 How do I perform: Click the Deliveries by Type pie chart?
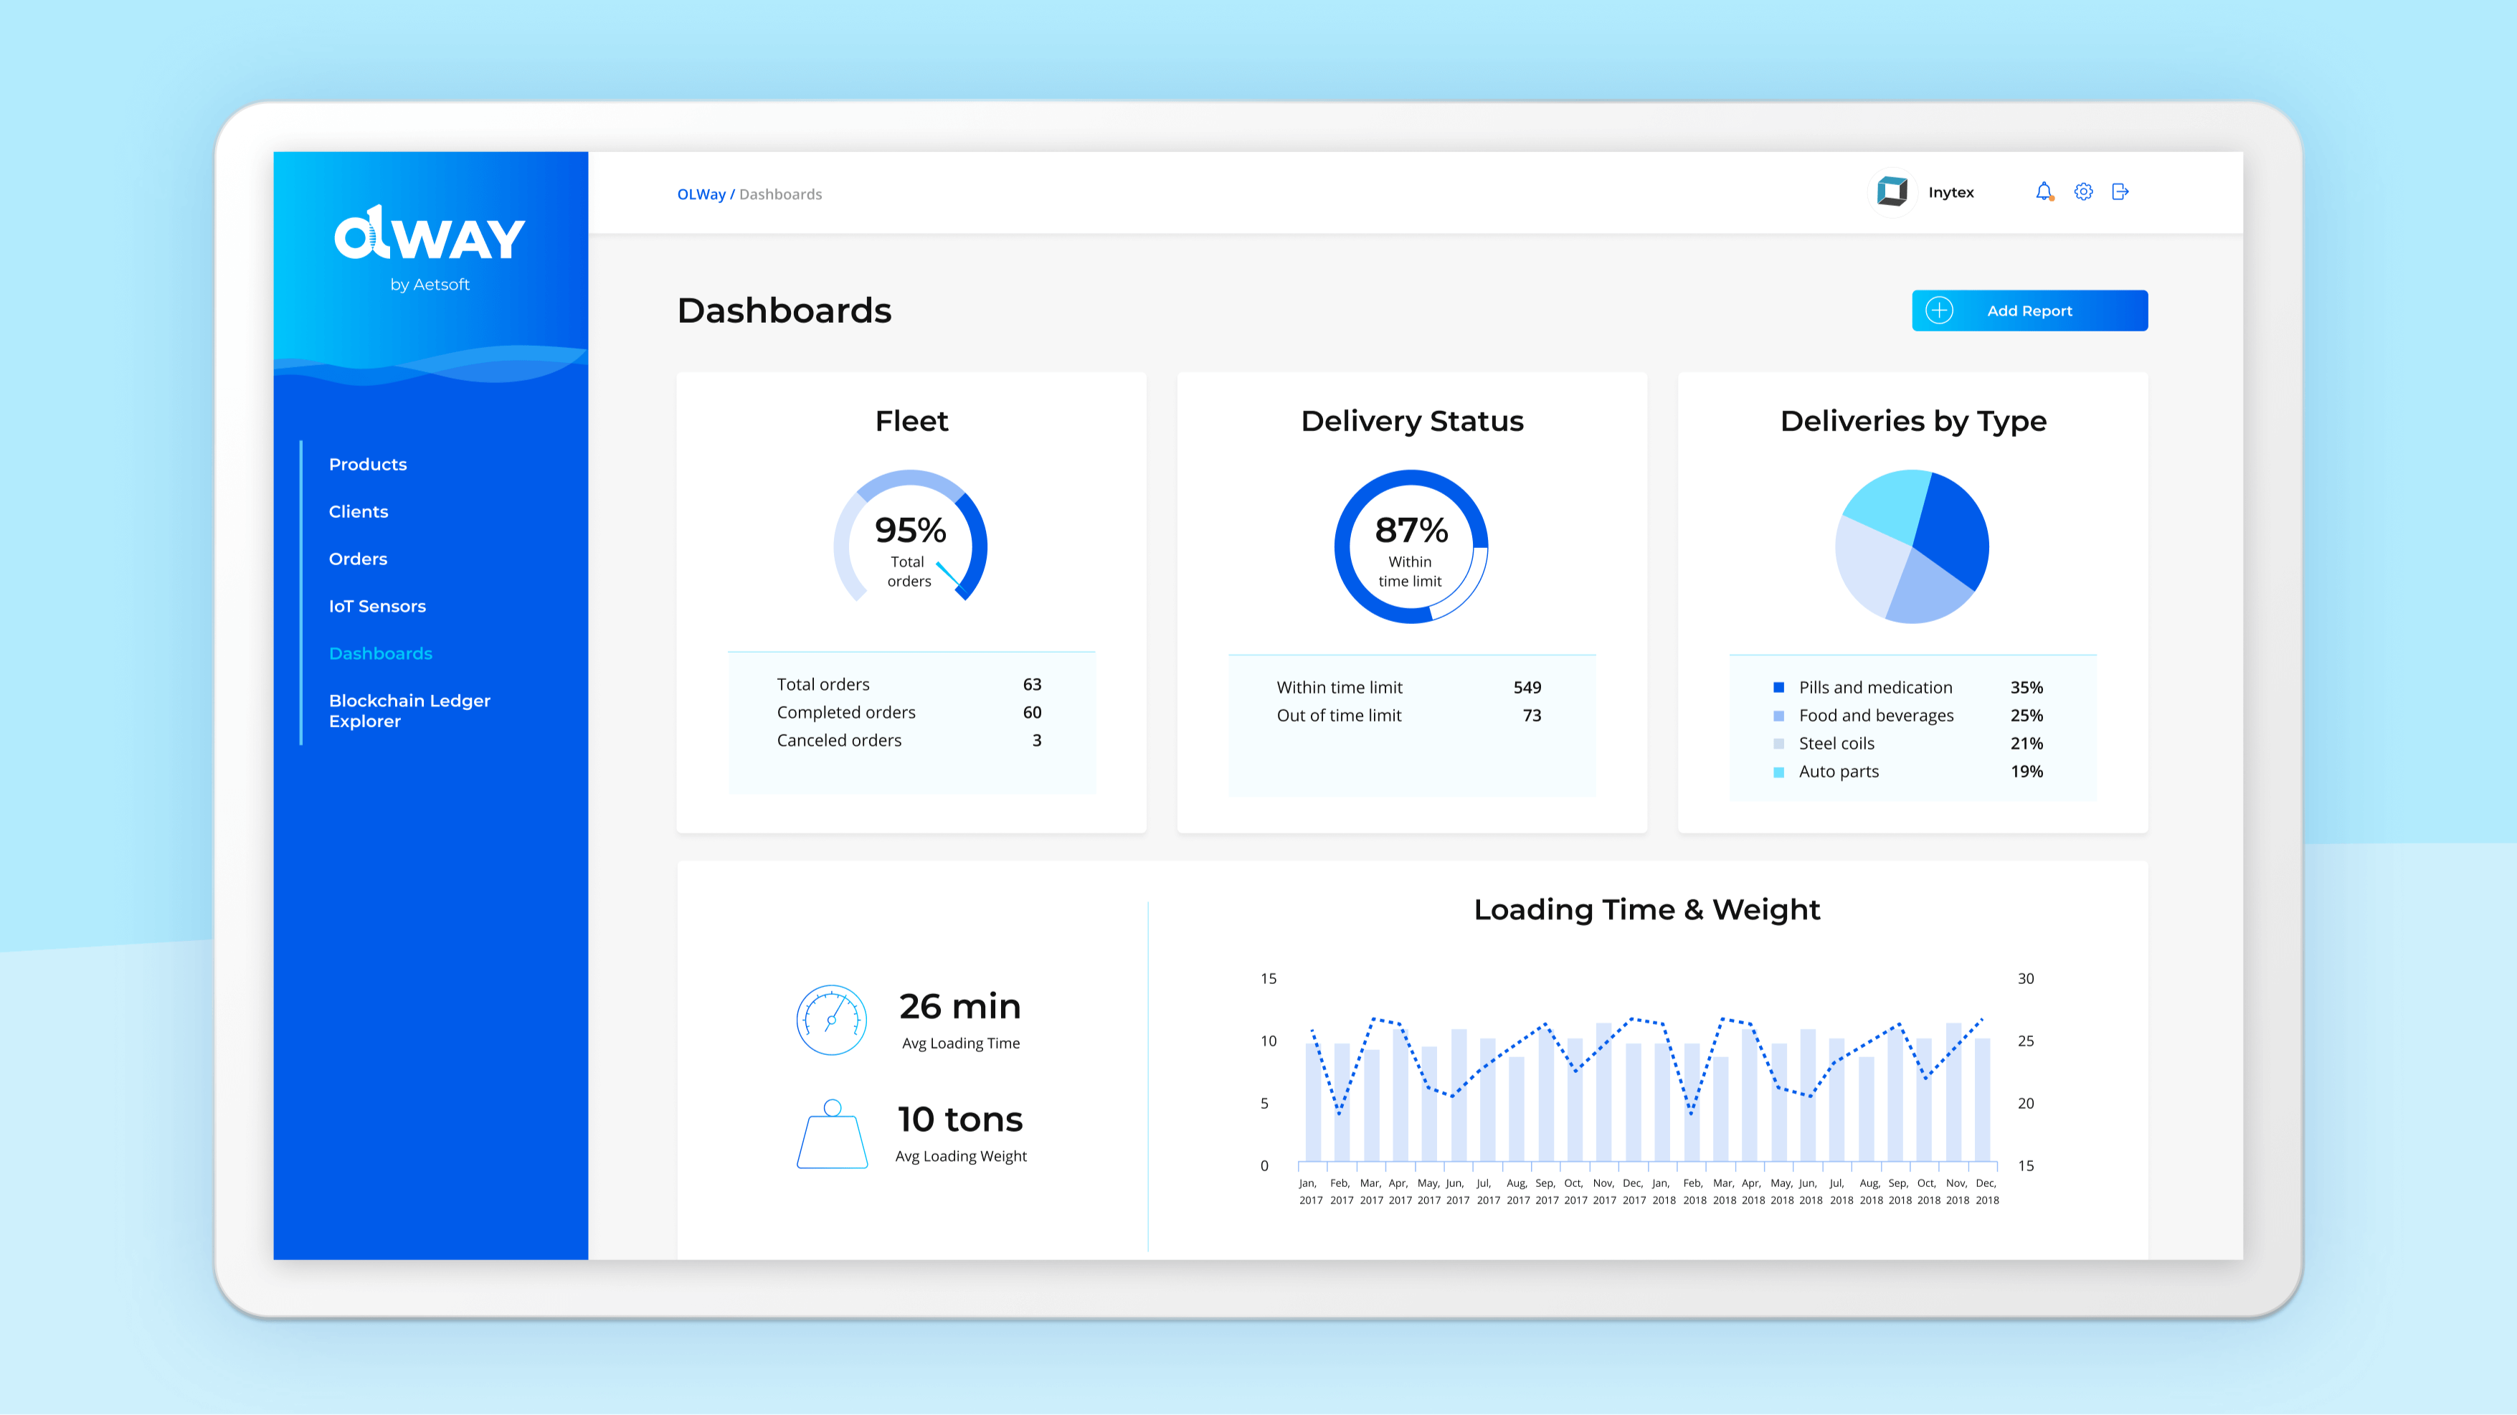coord(1912,546)
